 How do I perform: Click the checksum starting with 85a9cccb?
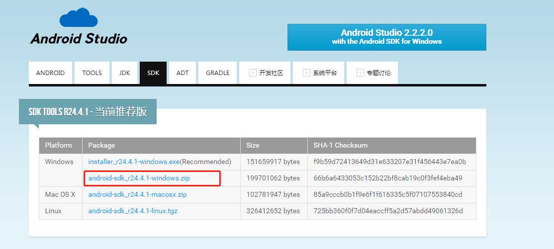coord(387,195)
